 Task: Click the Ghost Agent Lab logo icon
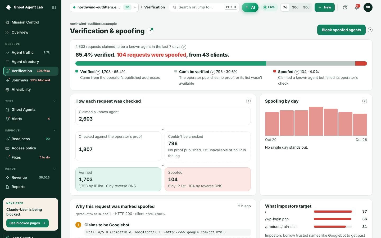tap(8, 7)
